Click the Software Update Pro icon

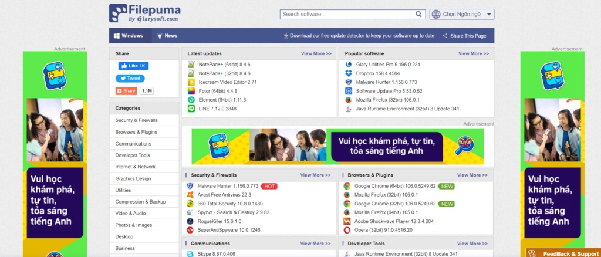point(349,91)
